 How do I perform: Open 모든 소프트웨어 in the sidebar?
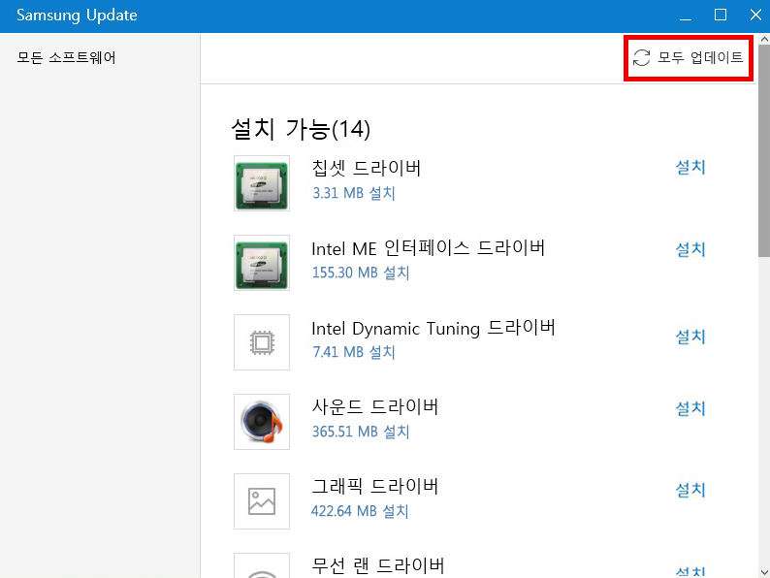[x=66, y=57]
